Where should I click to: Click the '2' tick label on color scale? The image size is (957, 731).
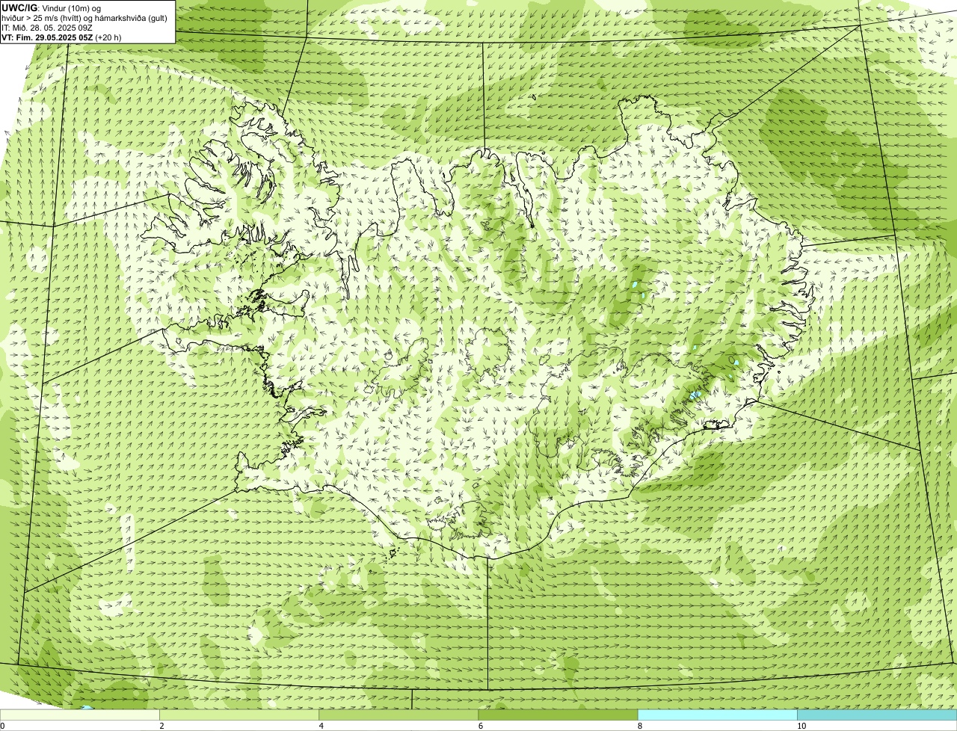[x=161, y=726]
